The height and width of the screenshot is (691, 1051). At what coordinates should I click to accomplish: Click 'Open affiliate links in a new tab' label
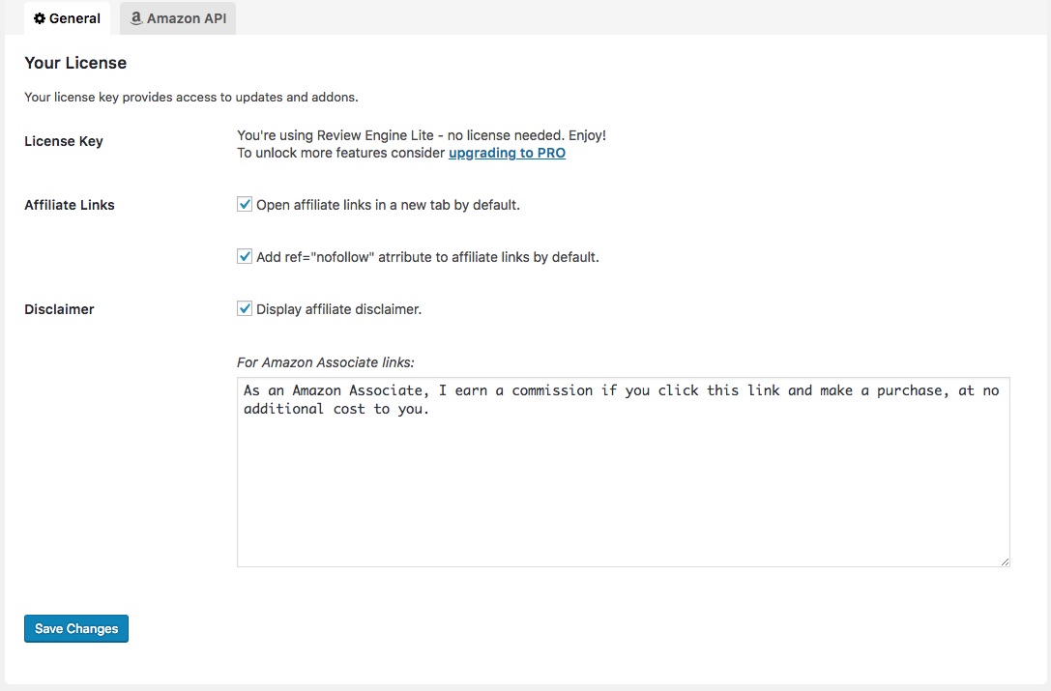388,205
